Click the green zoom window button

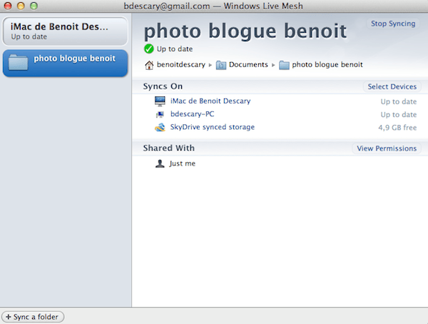(x=34, y=5)
